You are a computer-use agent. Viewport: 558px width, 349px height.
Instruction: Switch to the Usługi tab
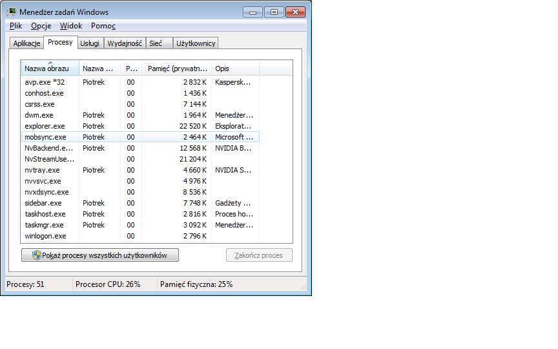pyautogui.click(x=90, y=43)
